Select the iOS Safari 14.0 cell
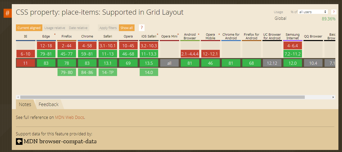 pos(149,72)
